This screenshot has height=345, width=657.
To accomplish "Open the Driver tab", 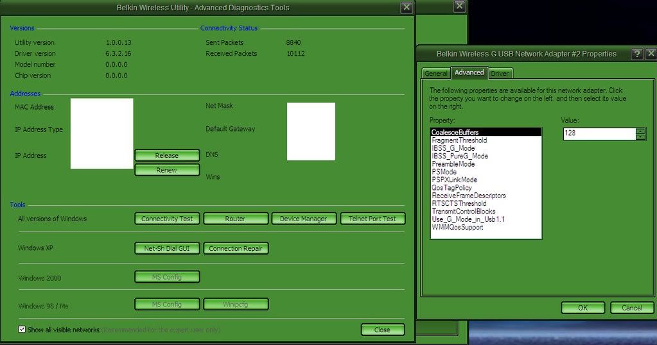I will [500, 74].
